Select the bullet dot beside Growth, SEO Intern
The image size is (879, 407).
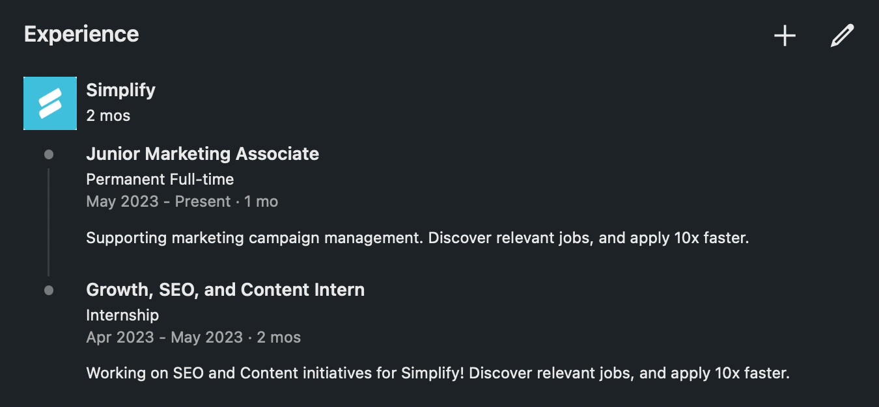pos(49,291)
